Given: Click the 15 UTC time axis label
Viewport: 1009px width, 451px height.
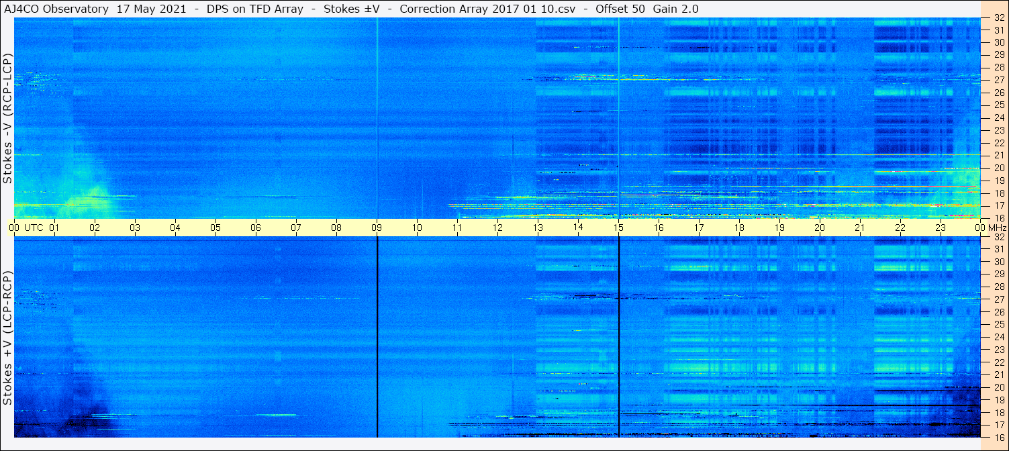Looking at the screenshot, I should (x=618, y=228).
